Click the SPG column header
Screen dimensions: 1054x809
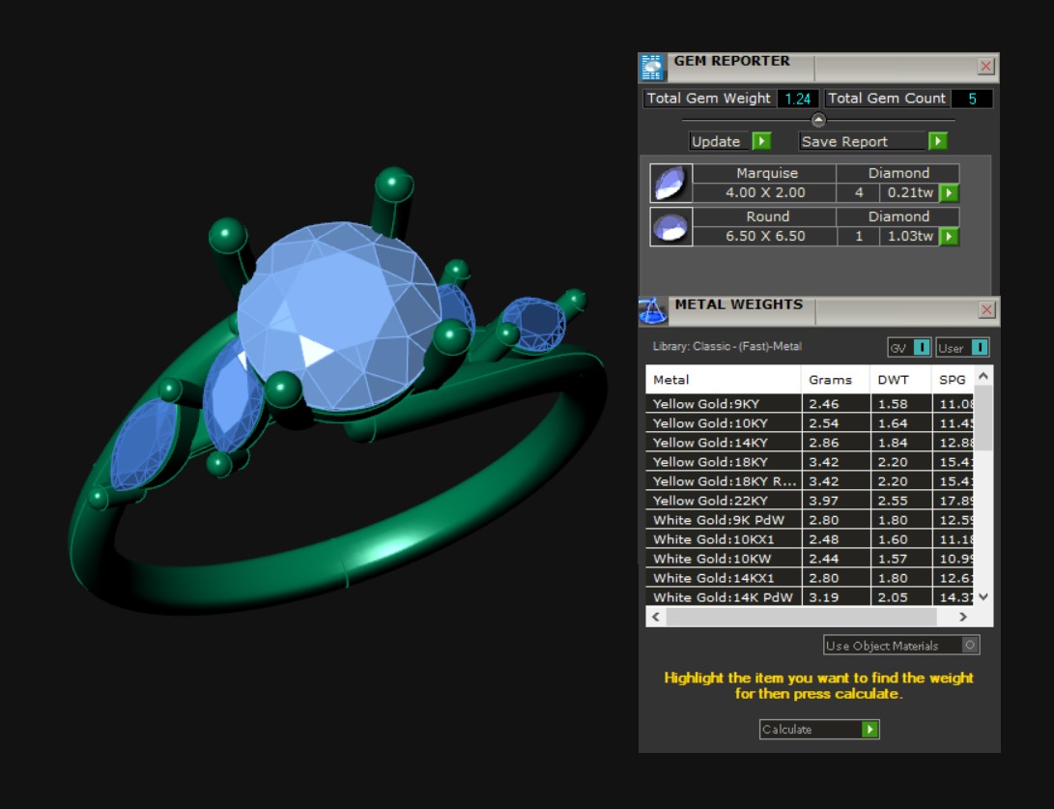click(953, 380)
